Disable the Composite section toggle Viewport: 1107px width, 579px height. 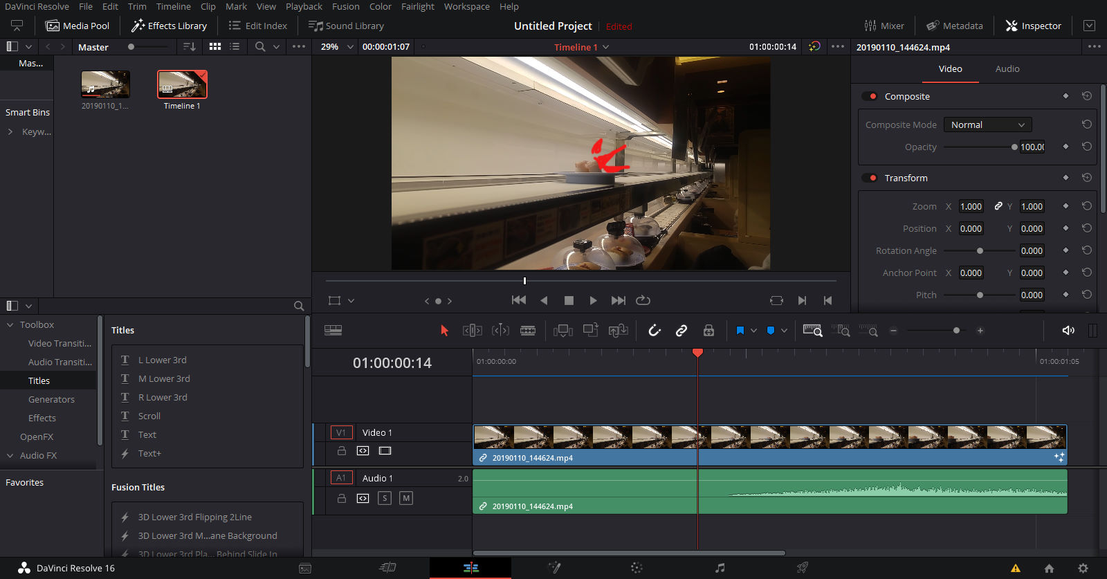870,96
